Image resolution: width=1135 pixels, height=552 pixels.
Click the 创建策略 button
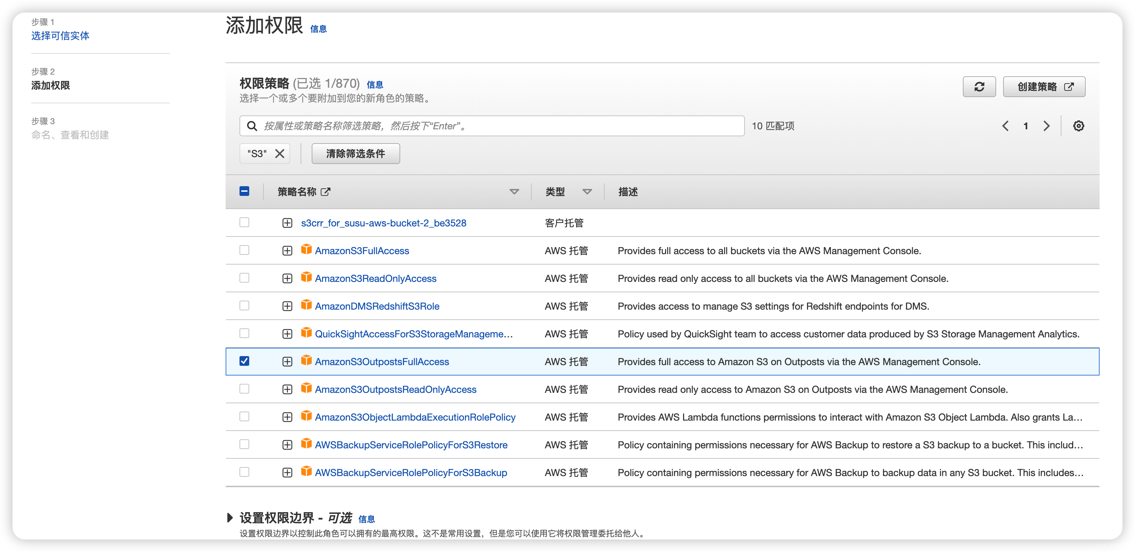point(1044,87)
